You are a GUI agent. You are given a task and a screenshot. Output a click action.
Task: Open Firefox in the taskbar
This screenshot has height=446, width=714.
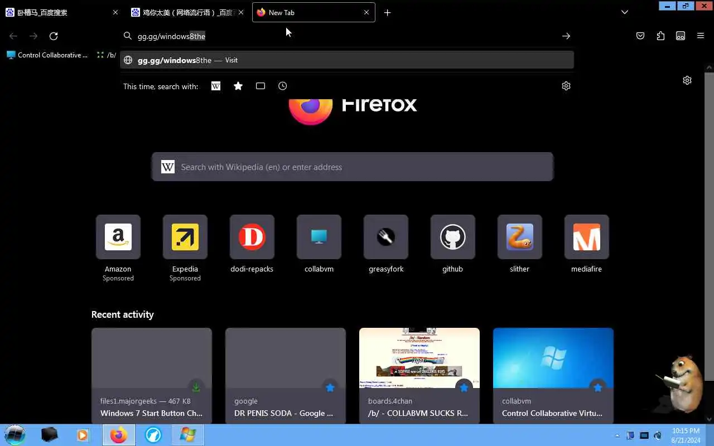tap(118, 435)
